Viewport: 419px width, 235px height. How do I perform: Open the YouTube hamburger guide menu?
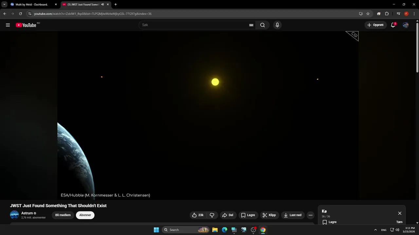[8, 25]
